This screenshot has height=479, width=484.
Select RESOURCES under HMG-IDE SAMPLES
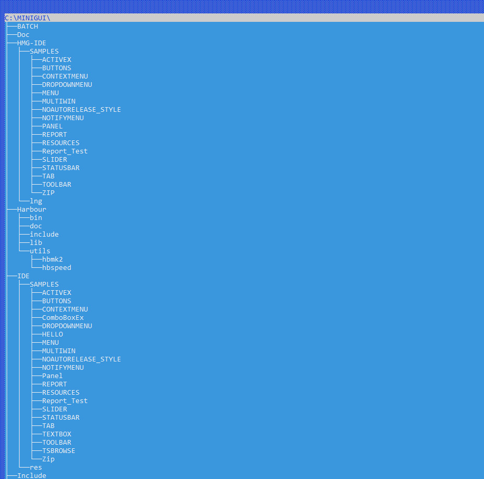[61, 143]
